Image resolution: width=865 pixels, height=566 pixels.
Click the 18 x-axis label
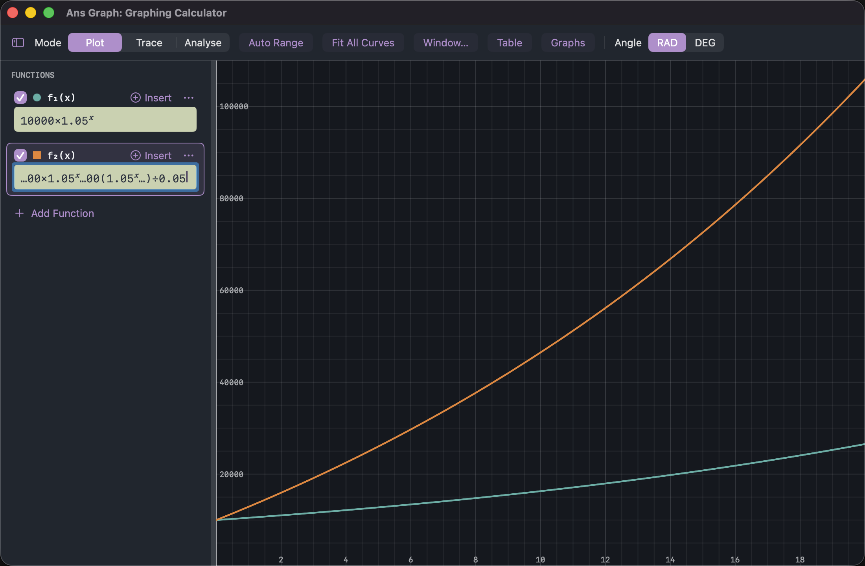point(800,560)
